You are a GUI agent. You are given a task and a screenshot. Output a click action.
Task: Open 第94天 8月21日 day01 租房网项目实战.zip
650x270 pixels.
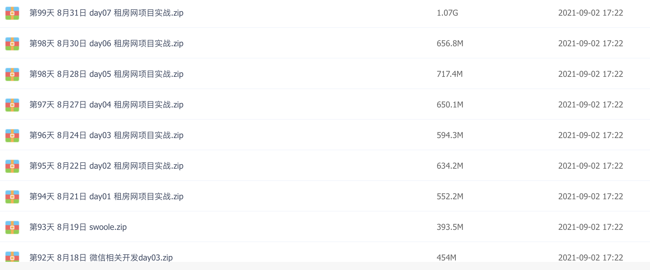[x=106, y=197]
